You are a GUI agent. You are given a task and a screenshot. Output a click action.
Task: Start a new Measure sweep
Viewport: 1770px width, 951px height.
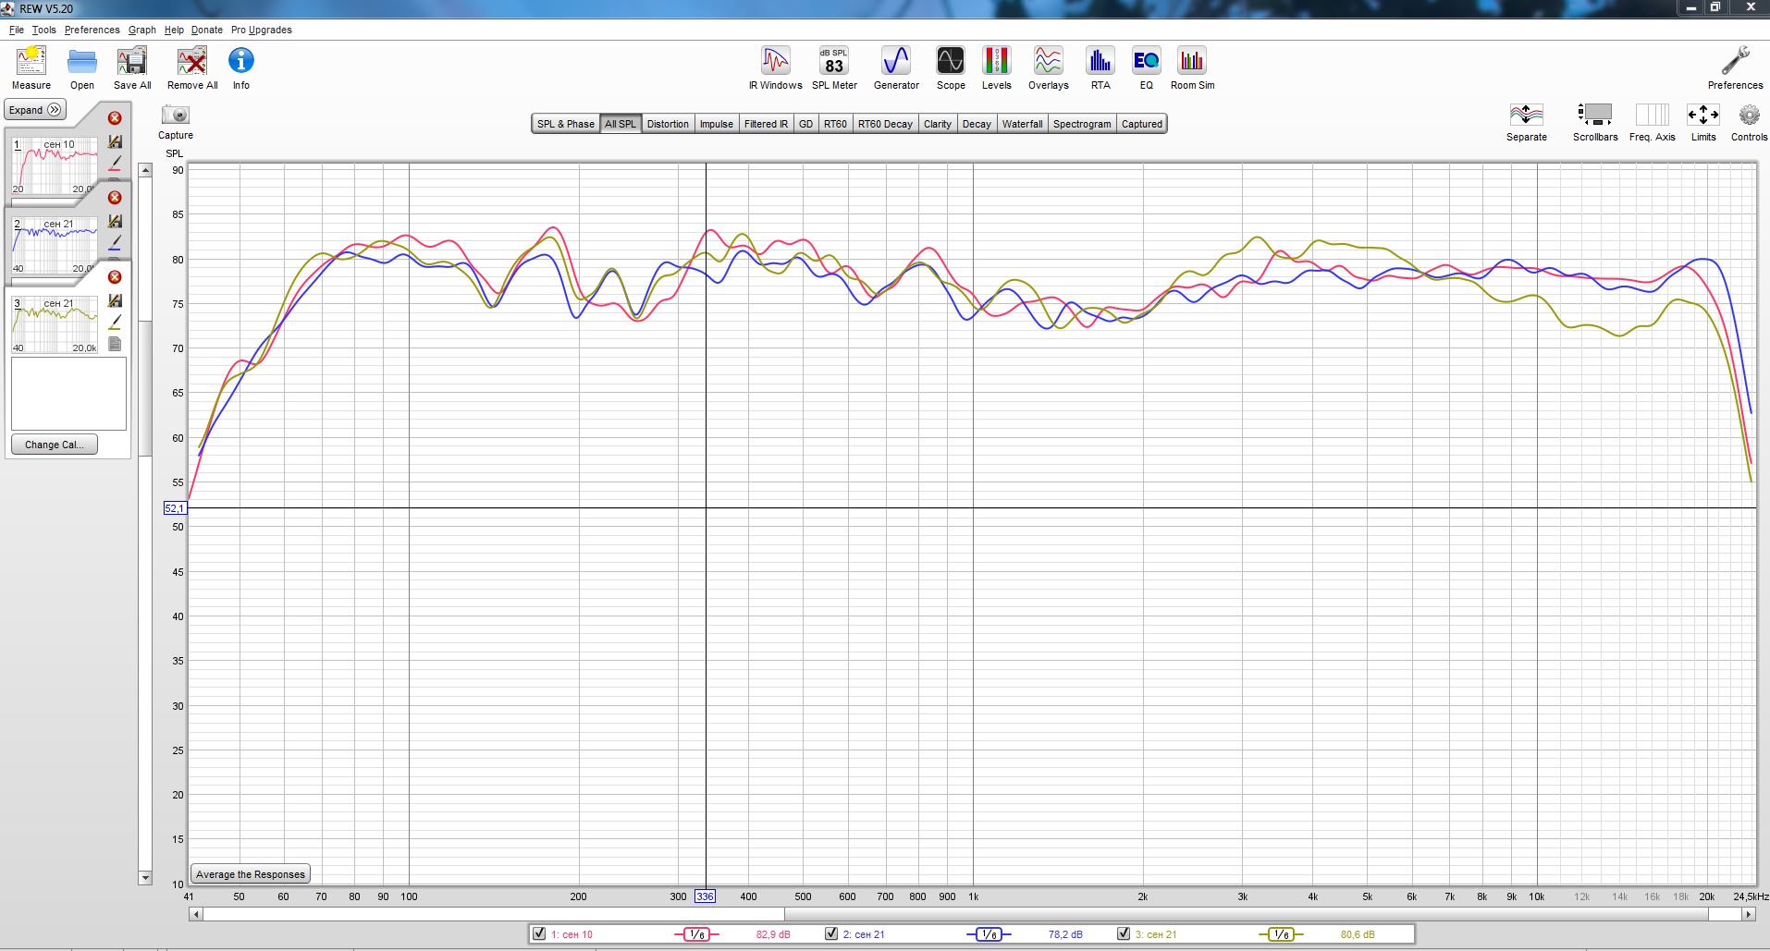31,67
